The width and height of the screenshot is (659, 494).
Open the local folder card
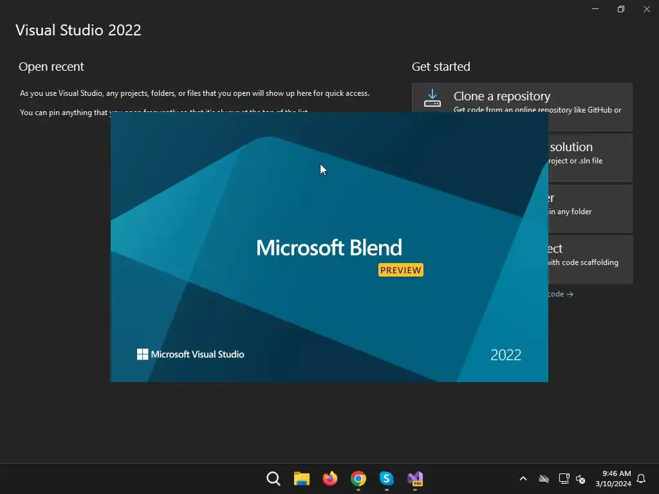(x=591, y=209)
